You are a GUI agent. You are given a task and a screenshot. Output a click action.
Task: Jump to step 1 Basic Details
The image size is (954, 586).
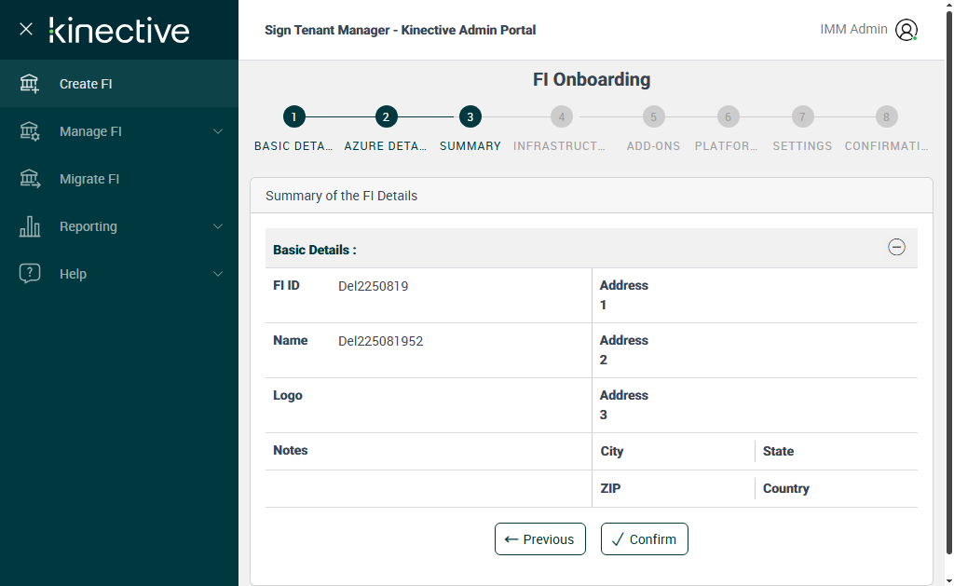point(293,117)
